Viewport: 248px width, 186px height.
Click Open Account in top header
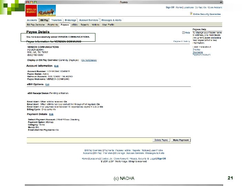[215, 8]
